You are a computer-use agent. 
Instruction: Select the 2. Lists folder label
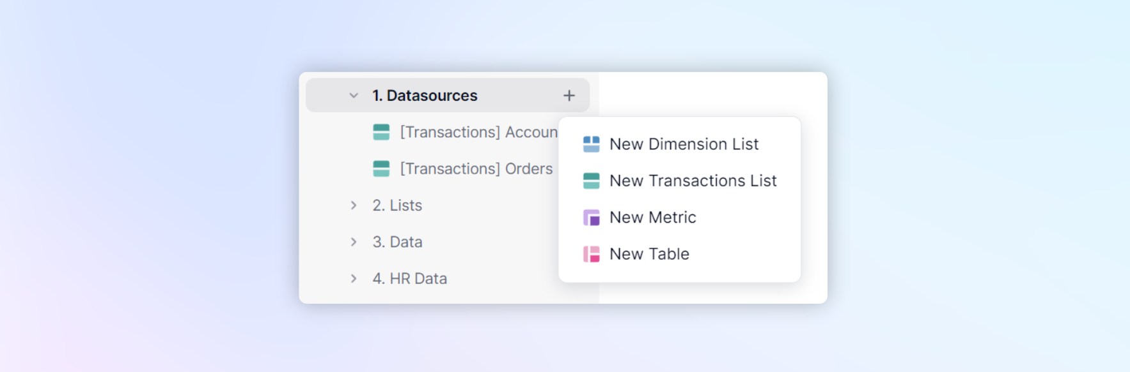coord(397,205)
